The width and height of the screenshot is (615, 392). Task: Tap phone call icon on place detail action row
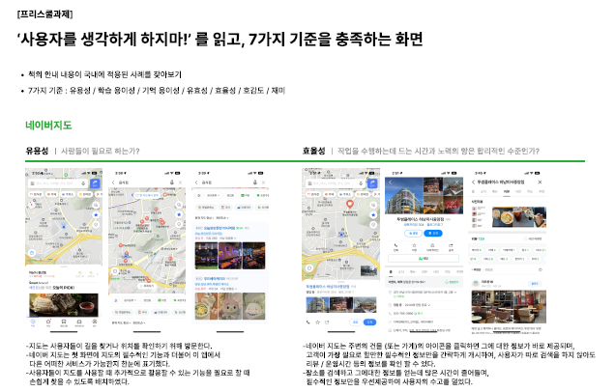coord(395,247)
